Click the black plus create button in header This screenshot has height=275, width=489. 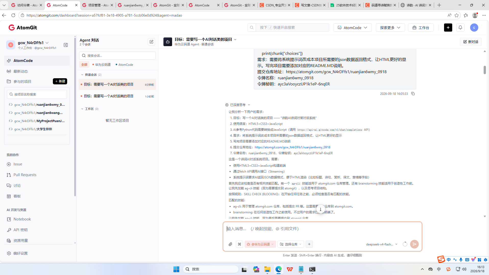click(448, 28)
